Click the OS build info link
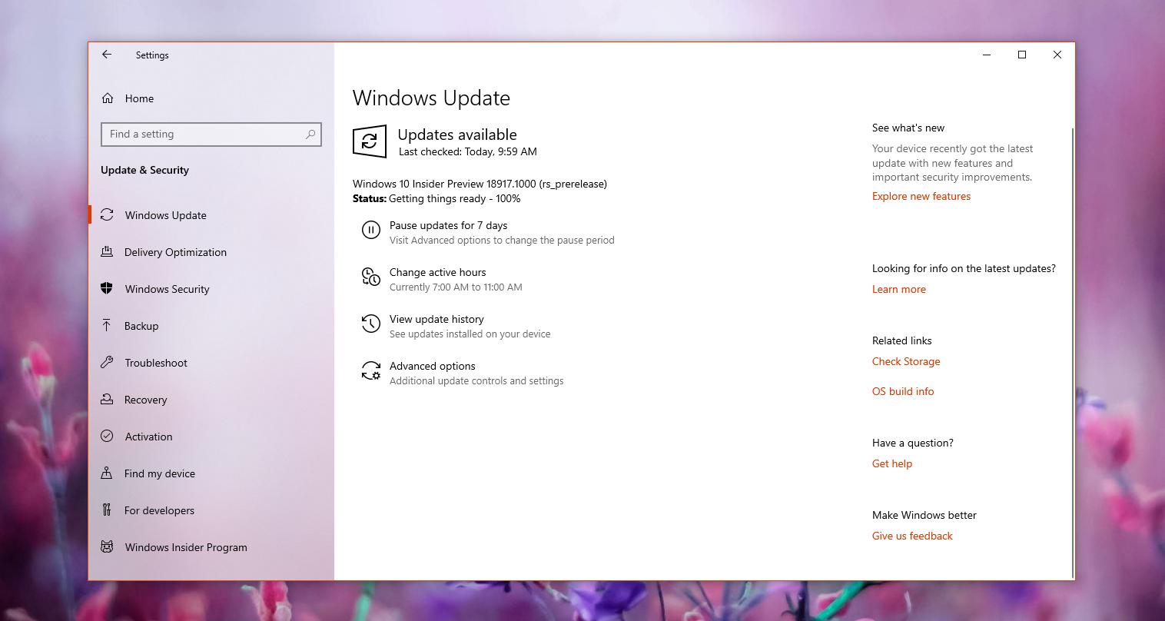Image resolution: width=1165 pixels, height=621 pixels. [x=903, y=391]
